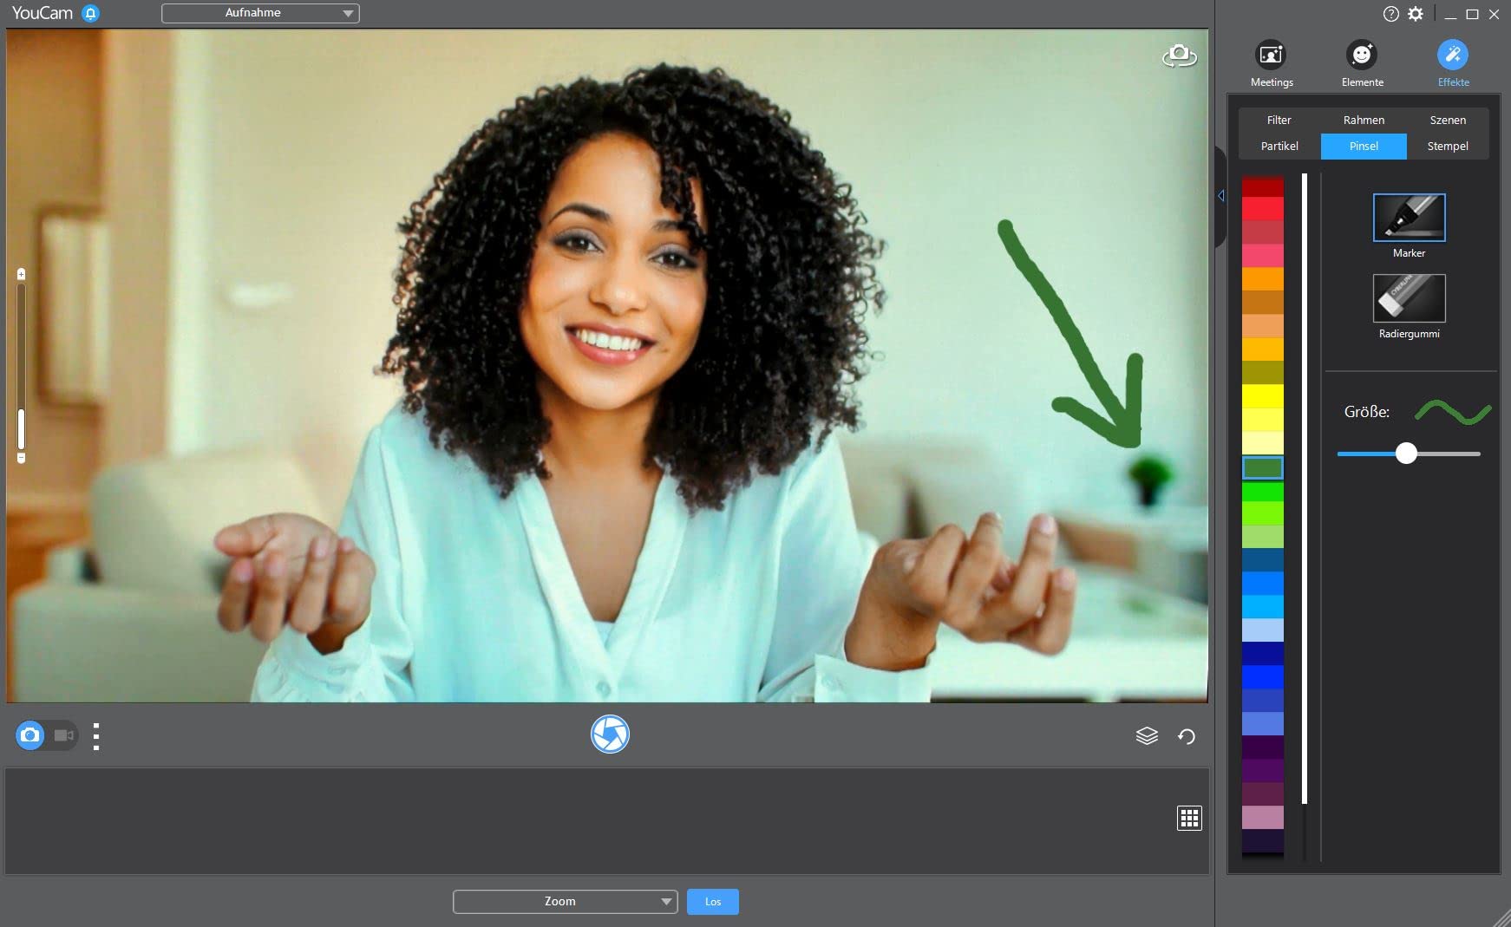Select the Marker brush tool

click(x=1409, y=218)
